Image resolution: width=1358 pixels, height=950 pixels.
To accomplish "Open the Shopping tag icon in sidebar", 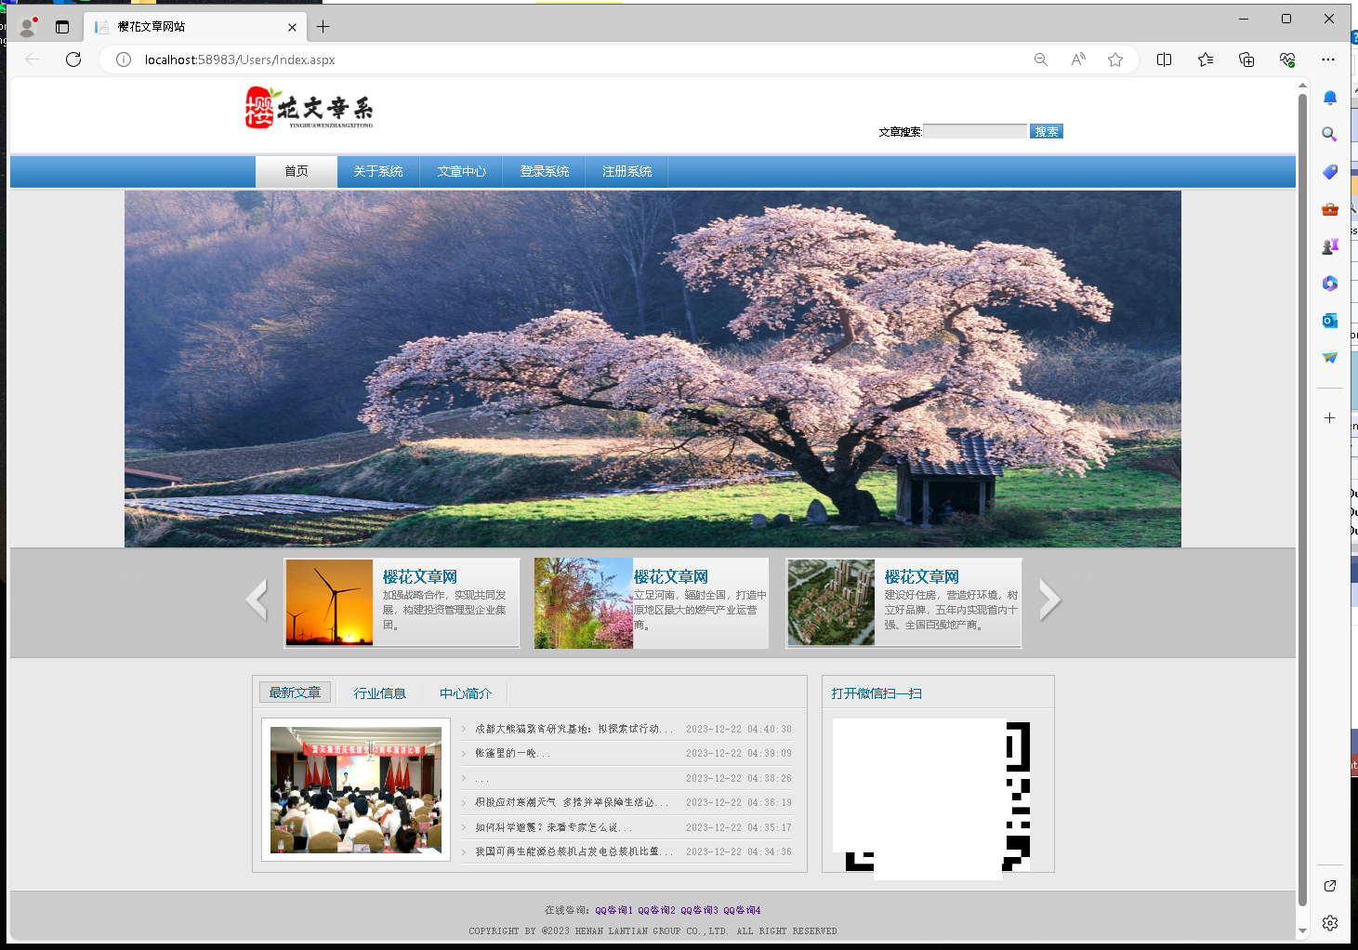I will point(1329,171).
